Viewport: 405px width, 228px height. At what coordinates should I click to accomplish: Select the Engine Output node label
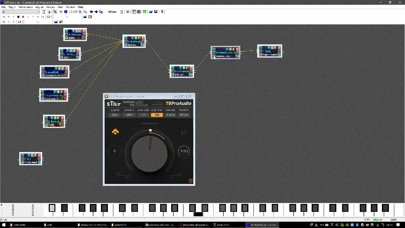(270, 55)
